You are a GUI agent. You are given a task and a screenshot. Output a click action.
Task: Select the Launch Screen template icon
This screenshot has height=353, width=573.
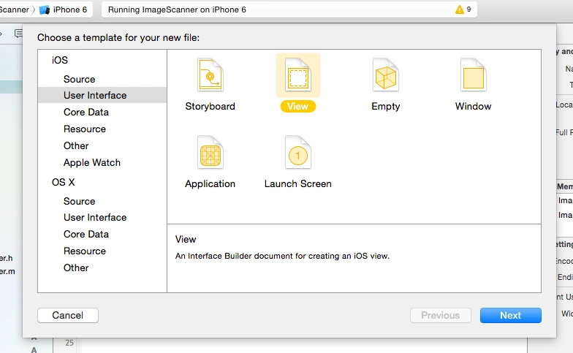[298, 152]
